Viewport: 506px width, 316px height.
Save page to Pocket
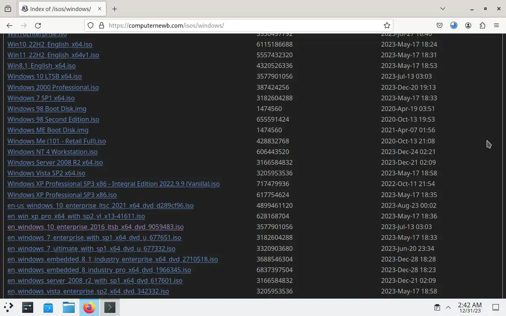(440, 25)
